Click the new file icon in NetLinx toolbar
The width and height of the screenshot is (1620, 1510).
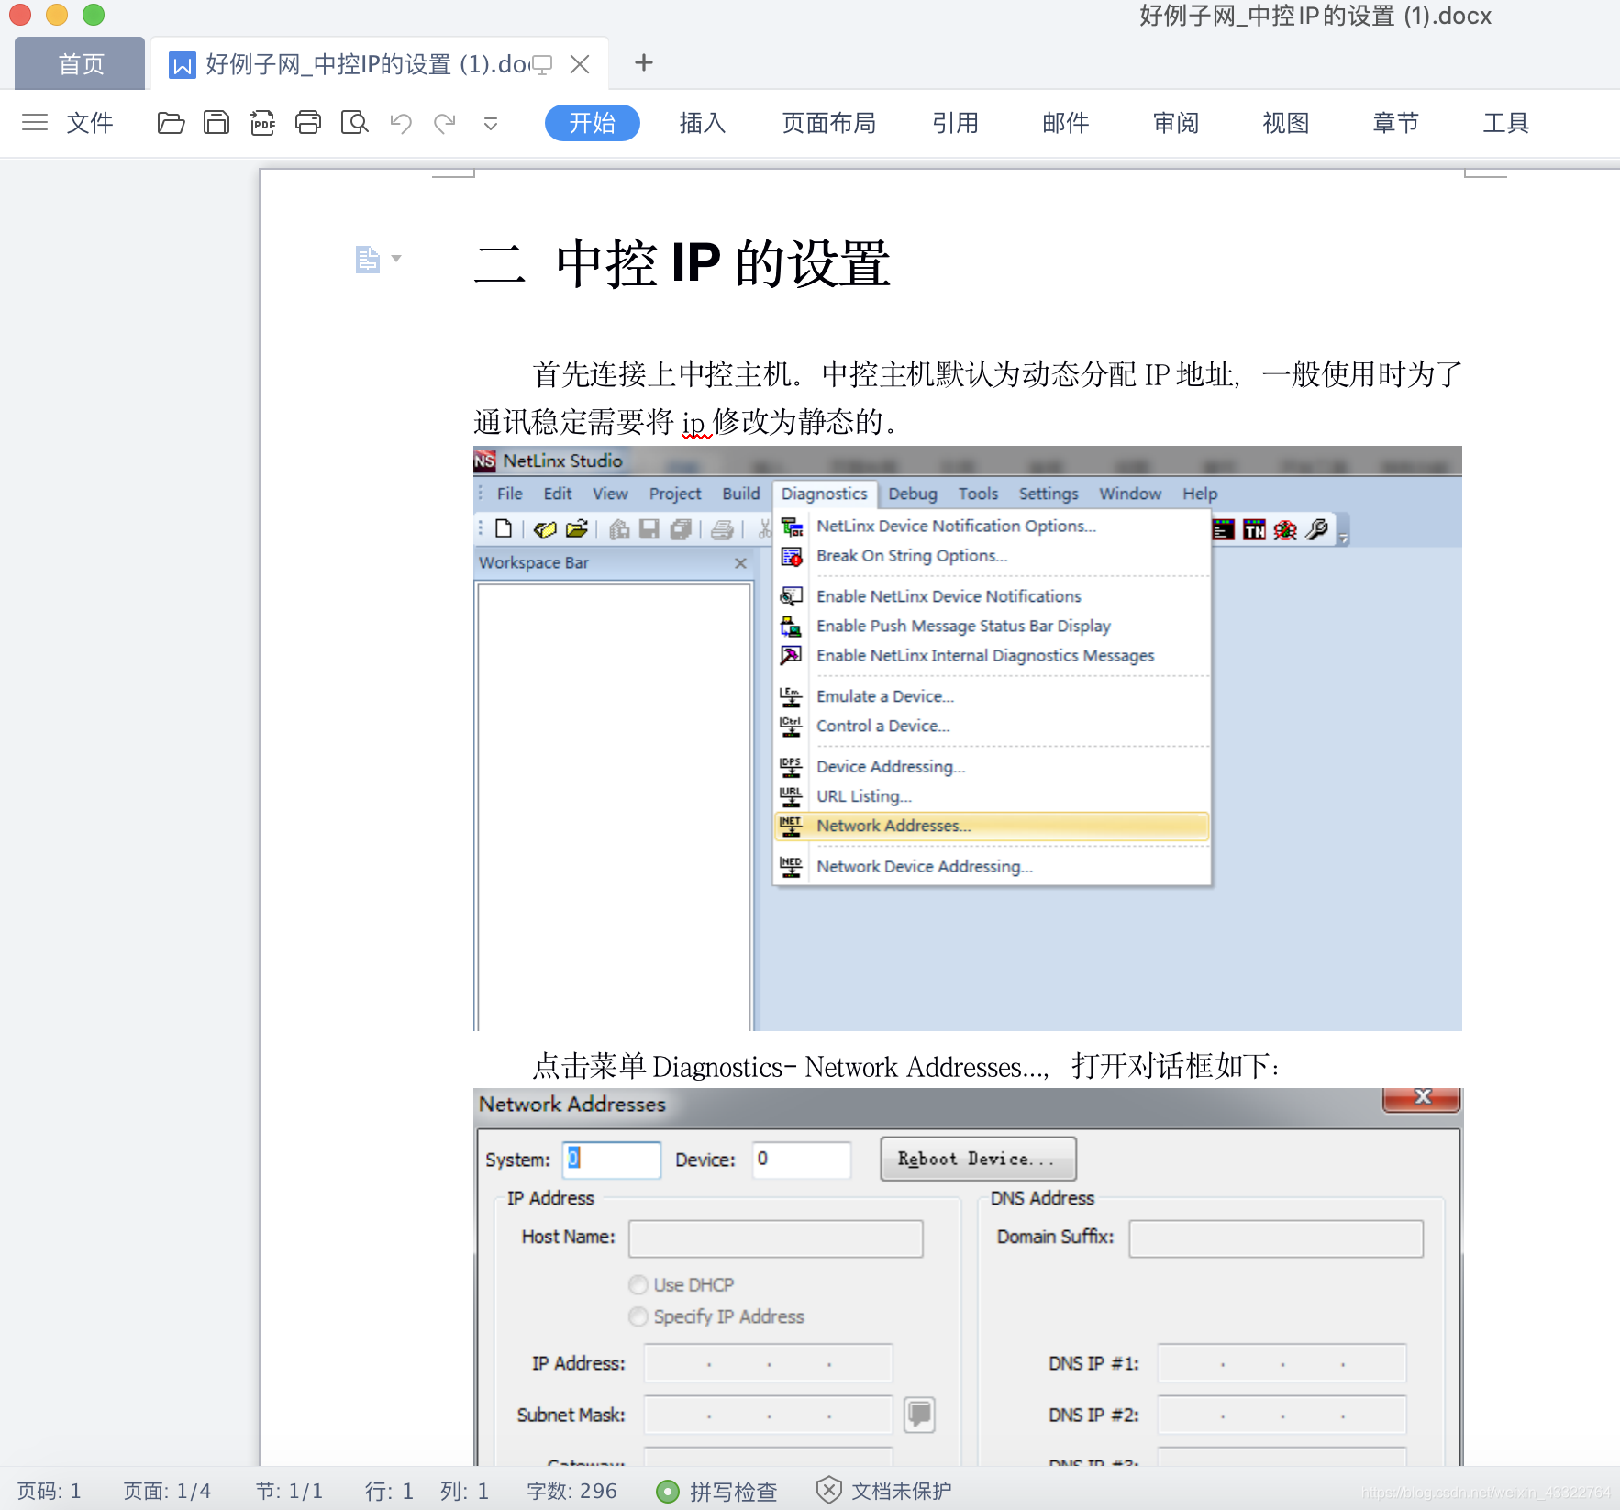point(504,528)
